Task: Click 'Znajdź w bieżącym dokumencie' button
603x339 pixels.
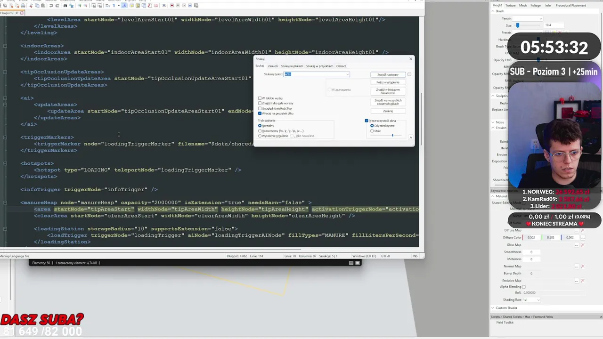Action: pos(388,91)
